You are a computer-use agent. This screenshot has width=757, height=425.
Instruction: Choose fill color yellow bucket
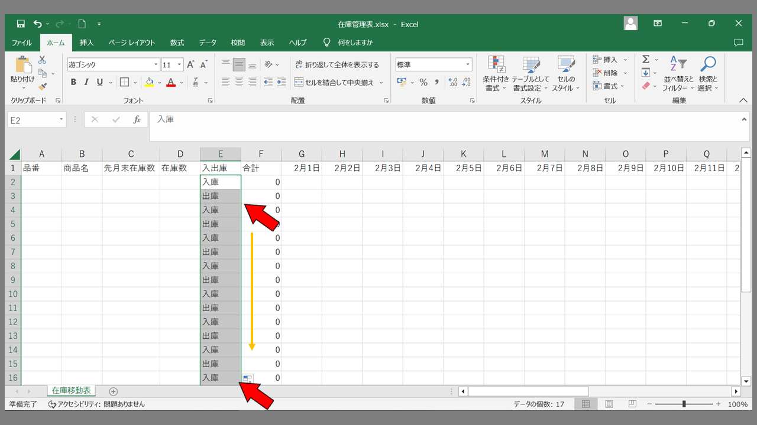(149, 82)
